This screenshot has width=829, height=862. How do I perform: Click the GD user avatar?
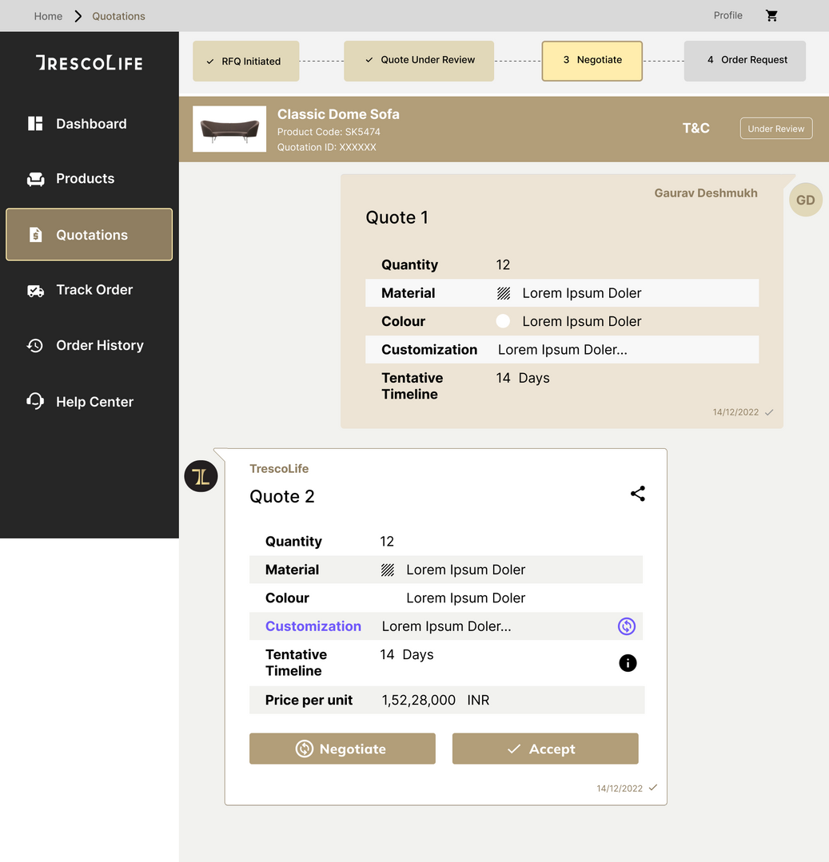[805, 201]
